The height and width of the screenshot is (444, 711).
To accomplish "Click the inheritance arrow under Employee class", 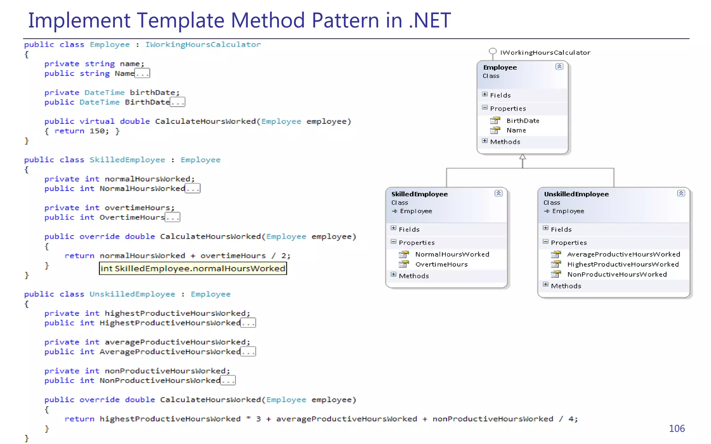I will coord(522,157).
